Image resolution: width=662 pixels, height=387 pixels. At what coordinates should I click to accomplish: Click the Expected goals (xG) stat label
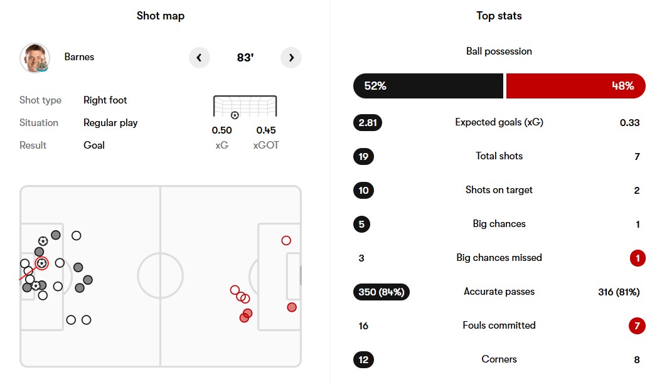coord(499,122)
